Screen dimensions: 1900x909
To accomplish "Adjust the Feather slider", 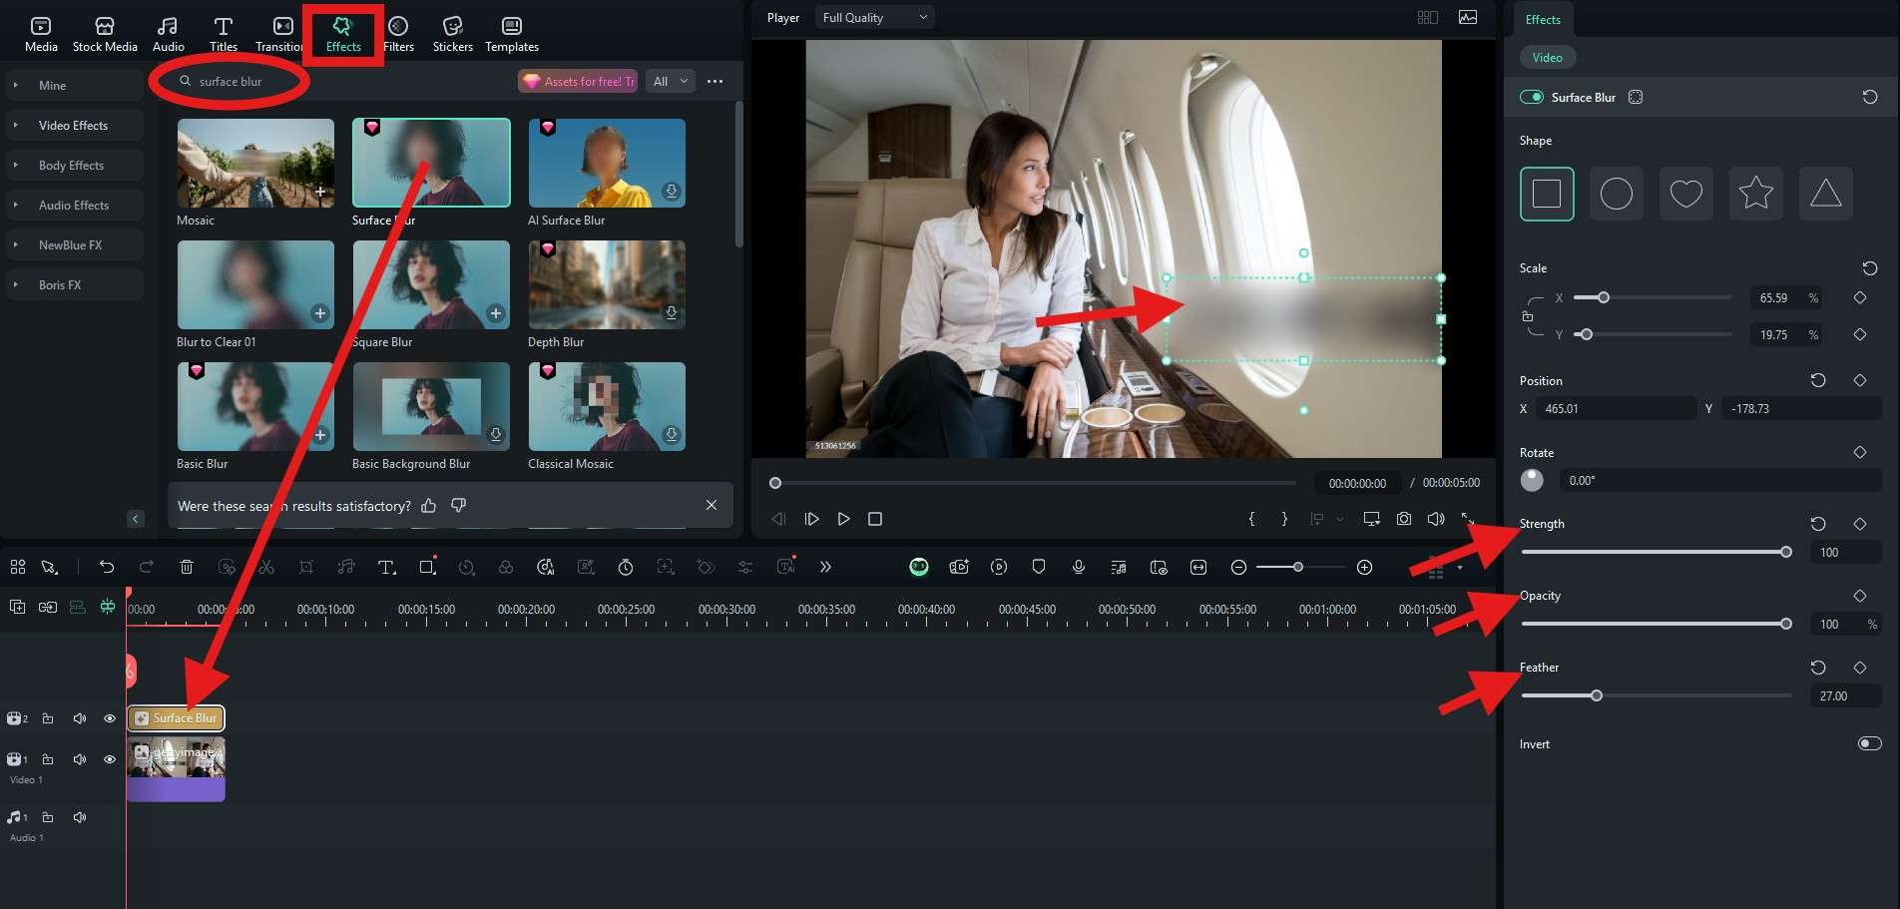I will point(1656,695).
